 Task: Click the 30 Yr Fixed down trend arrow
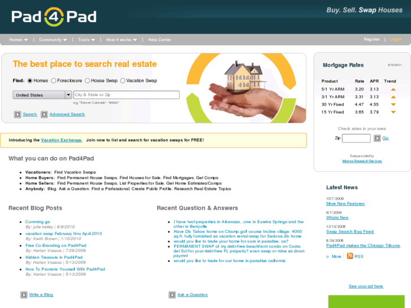tap(393, 105)
